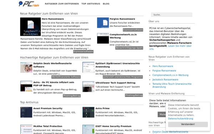Click the Benachrichtigungs-Spam tag

129,48
